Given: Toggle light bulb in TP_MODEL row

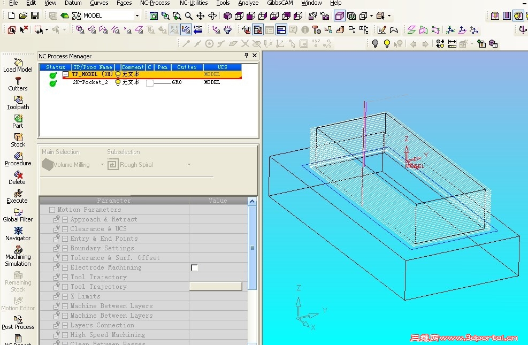Looking at the screenshot, I should pyautogui.click(x=118, y=74).
